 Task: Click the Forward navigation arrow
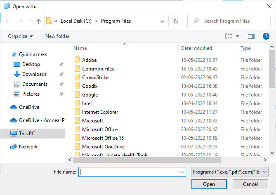point(20,21)
